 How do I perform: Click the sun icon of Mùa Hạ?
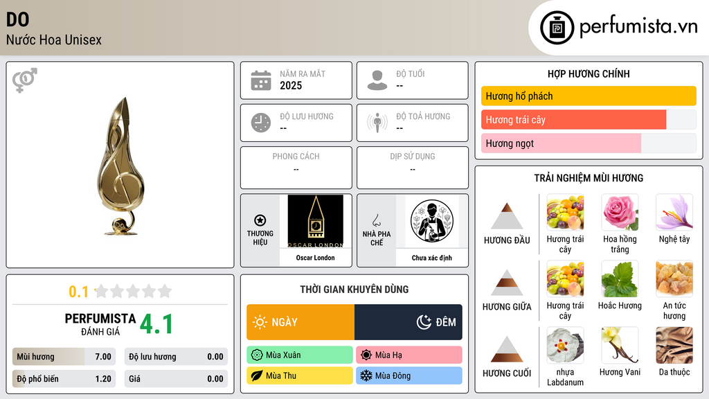point(366,355)
